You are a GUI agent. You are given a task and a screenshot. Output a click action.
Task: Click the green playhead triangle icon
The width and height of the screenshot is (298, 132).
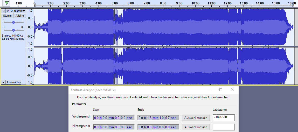[7, 3]
